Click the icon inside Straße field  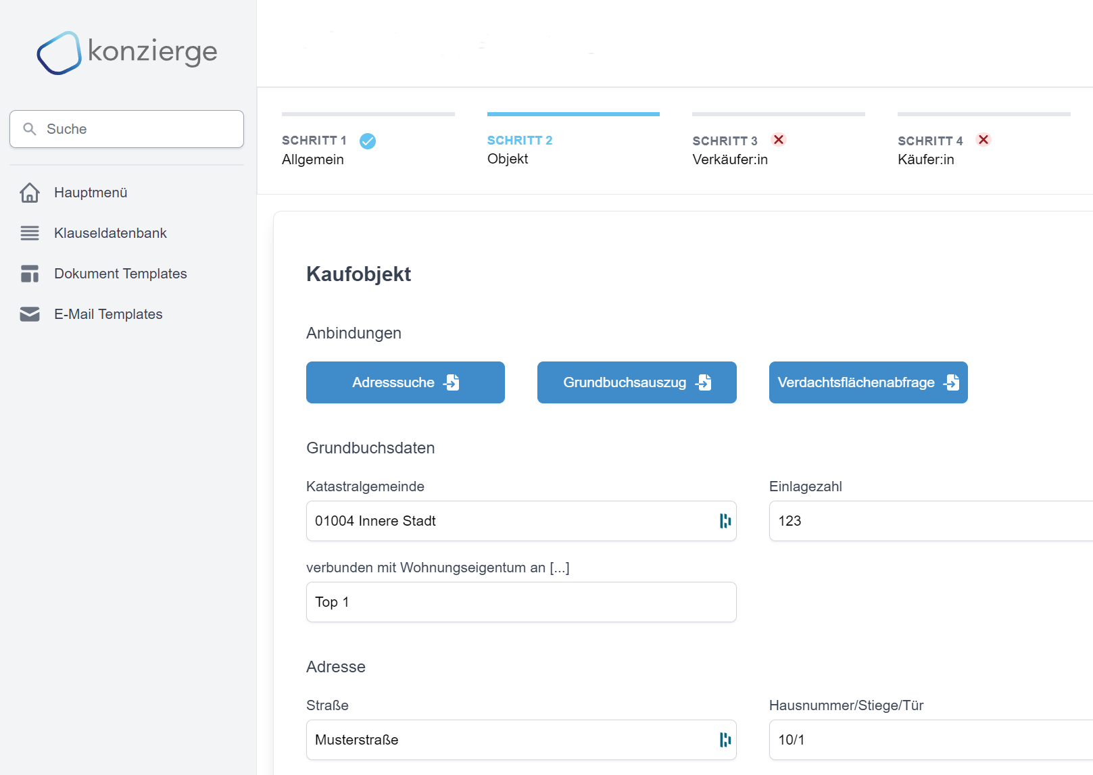[x=725, y=740]
